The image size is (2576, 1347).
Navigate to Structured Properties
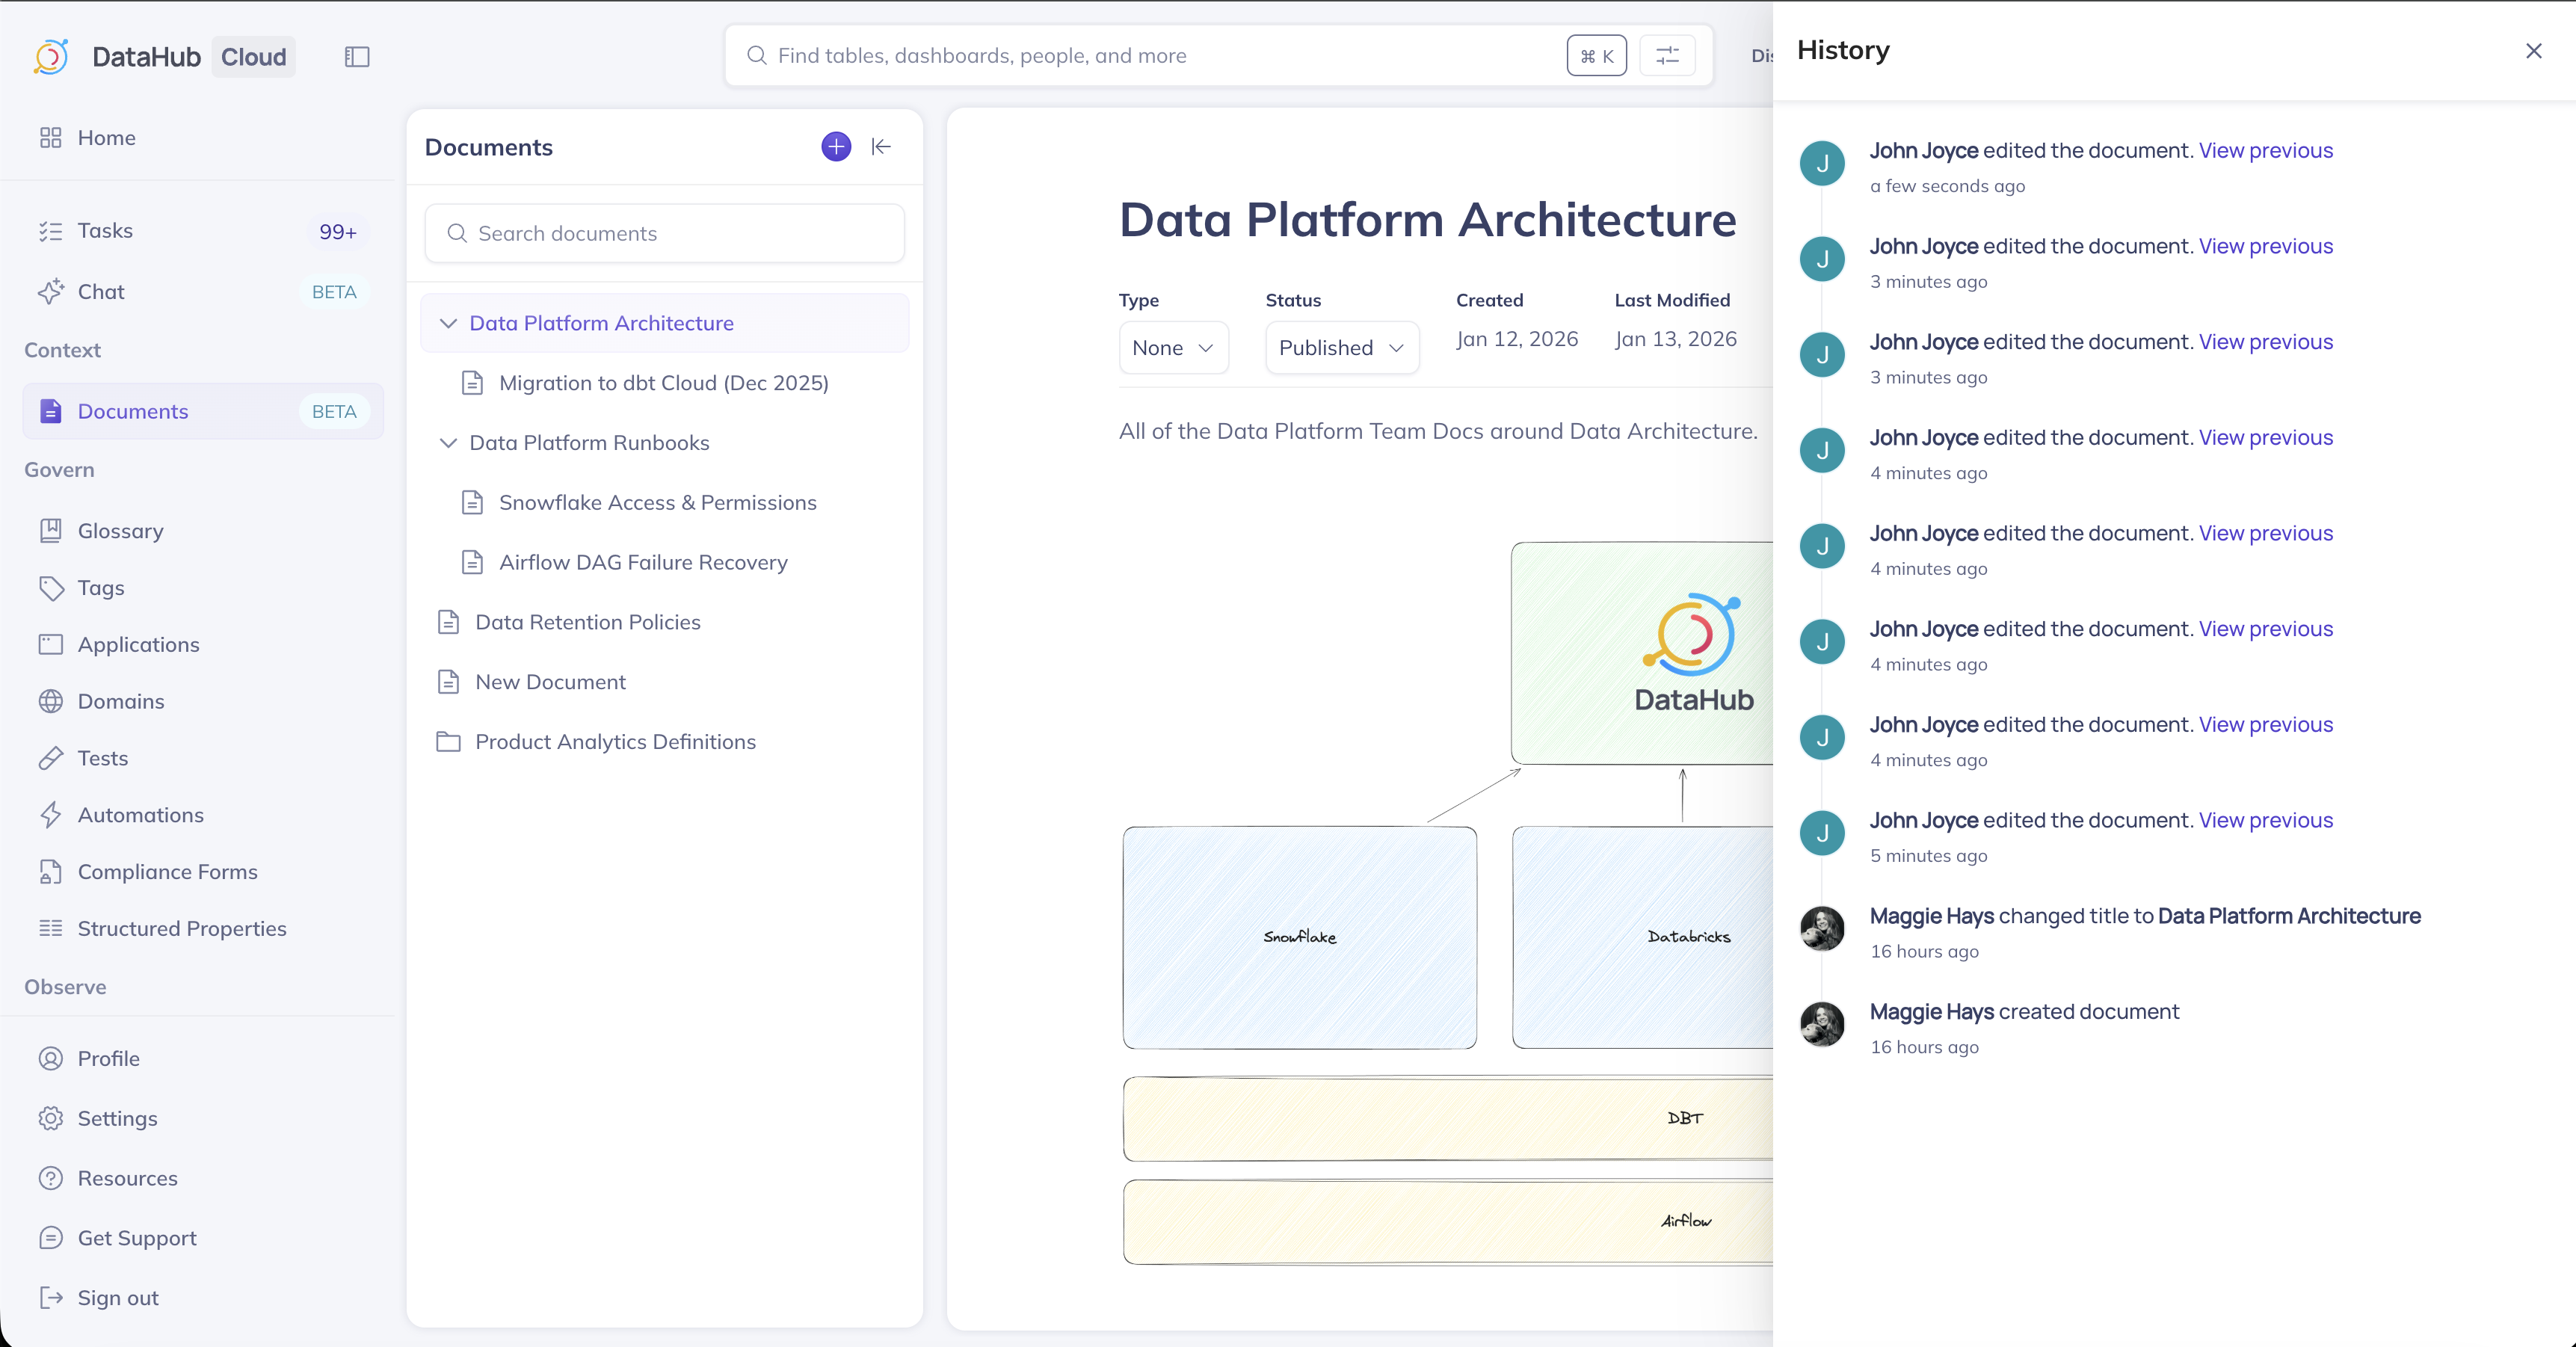(181, 928)
